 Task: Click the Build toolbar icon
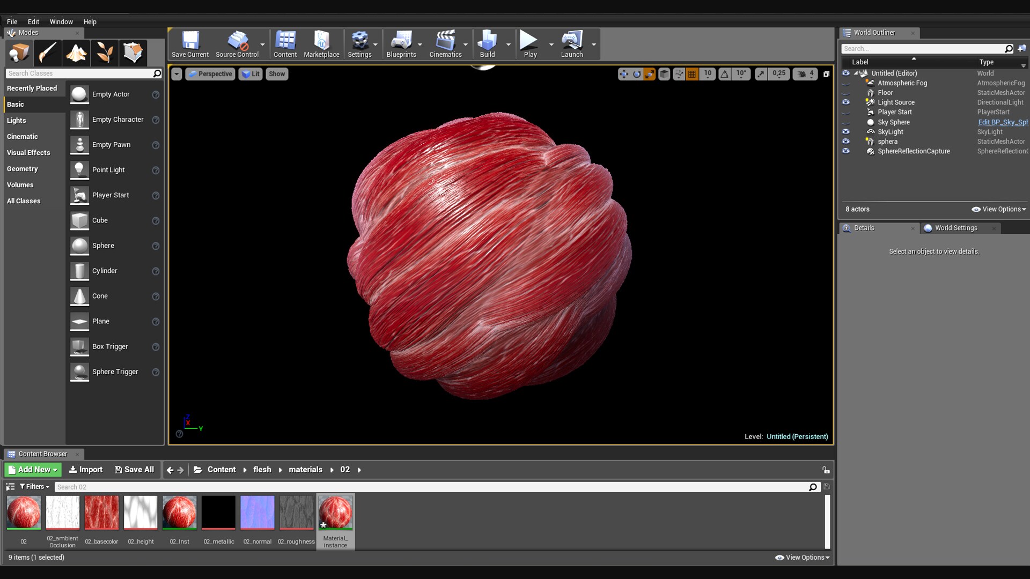tap(487, 44)
